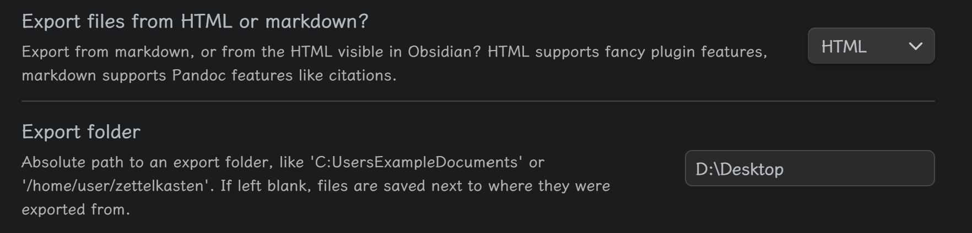Image resolution: width=972 pixels, height=233 pixels.
Task: Click the "D:\Desktop" text in the field
Action: pos(739,169)
